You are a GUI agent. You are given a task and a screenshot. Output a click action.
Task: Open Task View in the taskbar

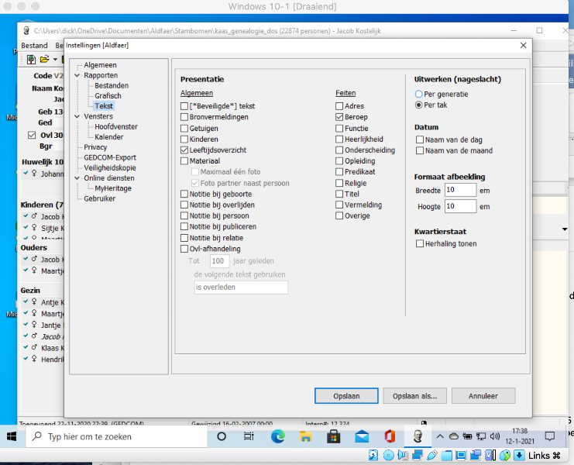pyautogui.click(x=249, y=436)
